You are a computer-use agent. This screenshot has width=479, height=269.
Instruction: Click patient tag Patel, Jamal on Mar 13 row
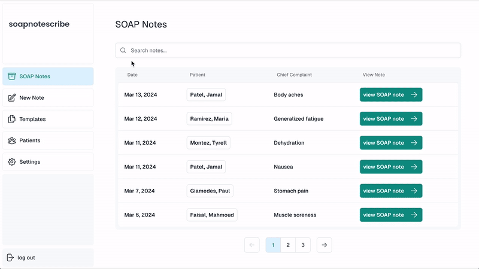(x=206, y=94)
